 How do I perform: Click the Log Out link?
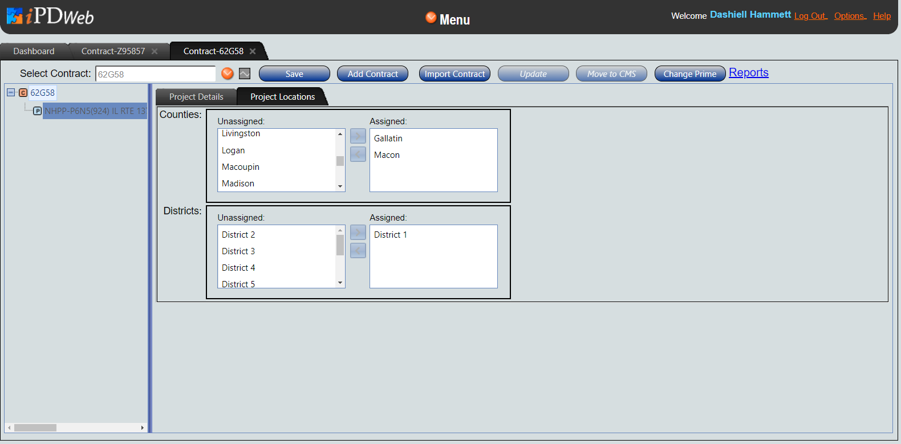click(810, 16)
